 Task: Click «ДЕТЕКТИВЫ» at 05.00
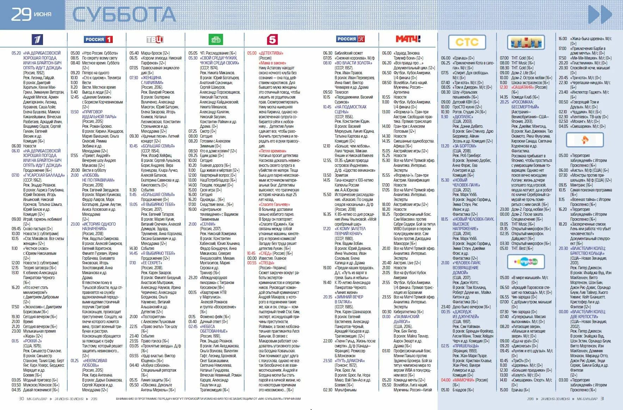[271, 53]
